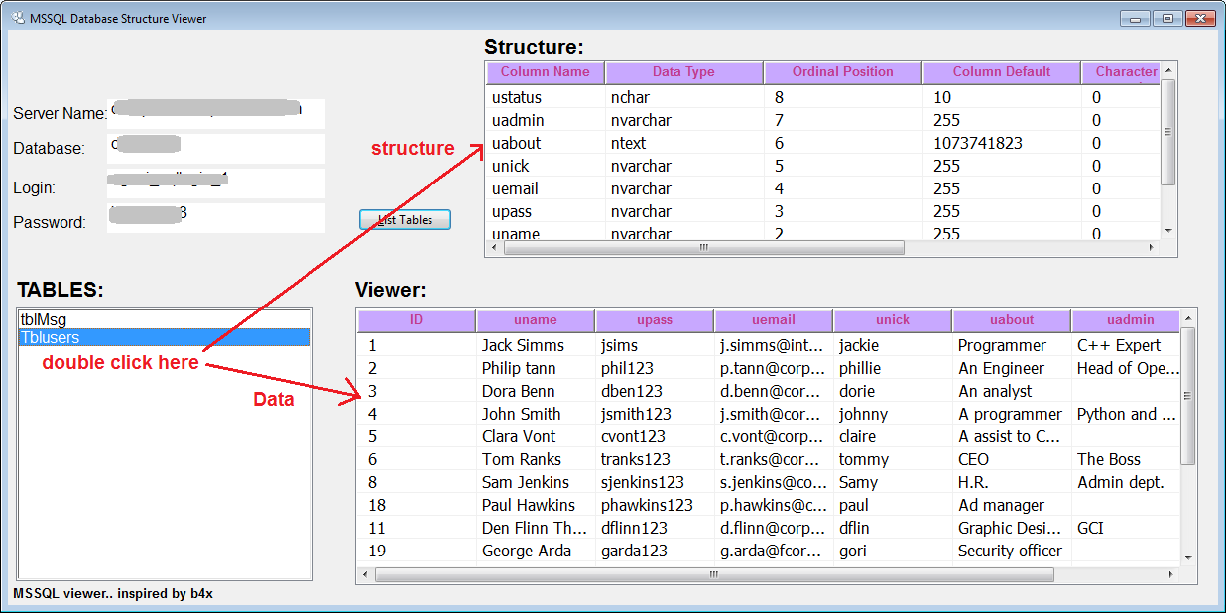
Task: Close the MSSQL Database Structure Viewer window
Action: click(x=1199, y=18)
